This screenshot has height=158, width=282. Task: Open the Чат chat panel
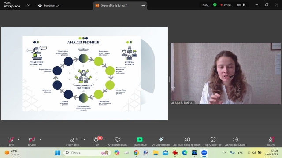97,141
